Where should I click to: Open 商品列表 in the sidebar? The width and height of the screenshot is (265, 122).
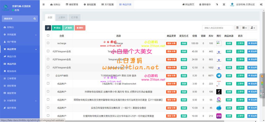point(20,64)
